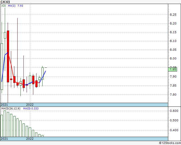Click the 8.10 price axis label

coord(173,41)
